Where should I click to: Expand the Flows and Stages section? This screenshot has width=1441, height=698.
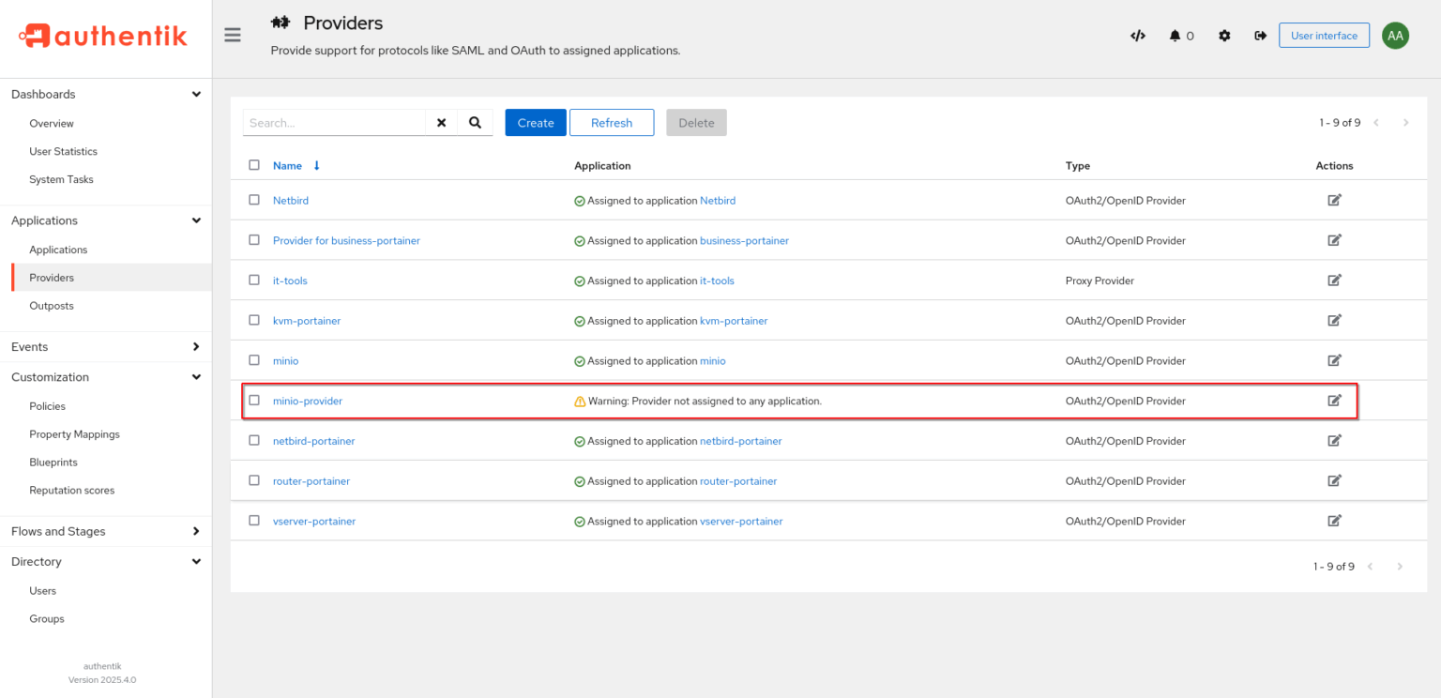coord(196,531)
